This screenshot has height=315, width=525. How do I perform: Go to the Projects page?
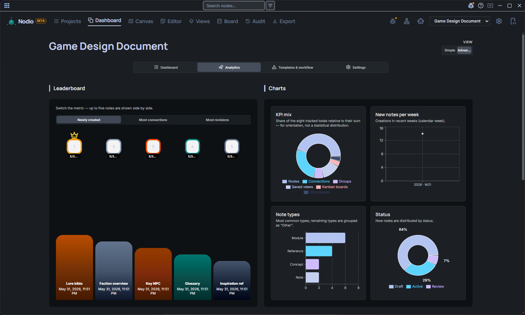point(68,21)
